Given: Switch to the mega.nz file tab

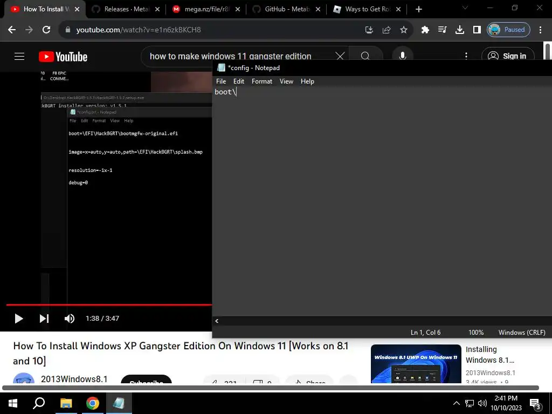Looking at the screenshot, I should point(206,9).
